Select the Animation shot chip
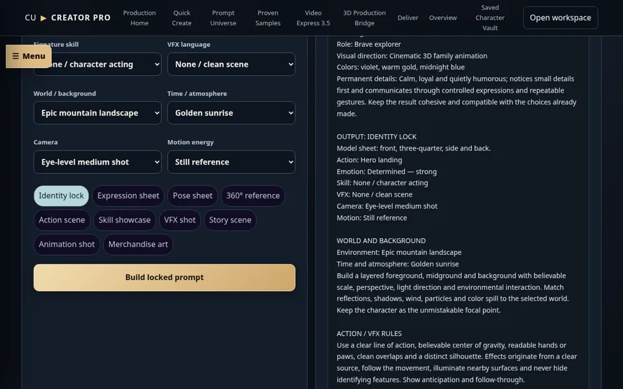 coord(67,244)
